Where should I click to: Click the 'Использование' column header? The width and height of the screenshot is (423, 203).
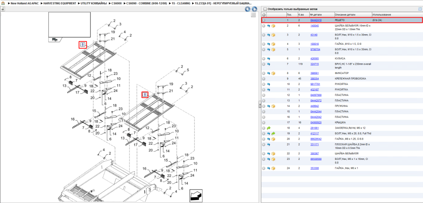(397, 14)
